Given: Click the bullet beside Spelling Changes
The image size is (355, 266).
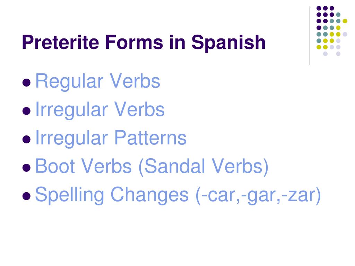Looking at the screenshot, I should [x=26, y=196].
